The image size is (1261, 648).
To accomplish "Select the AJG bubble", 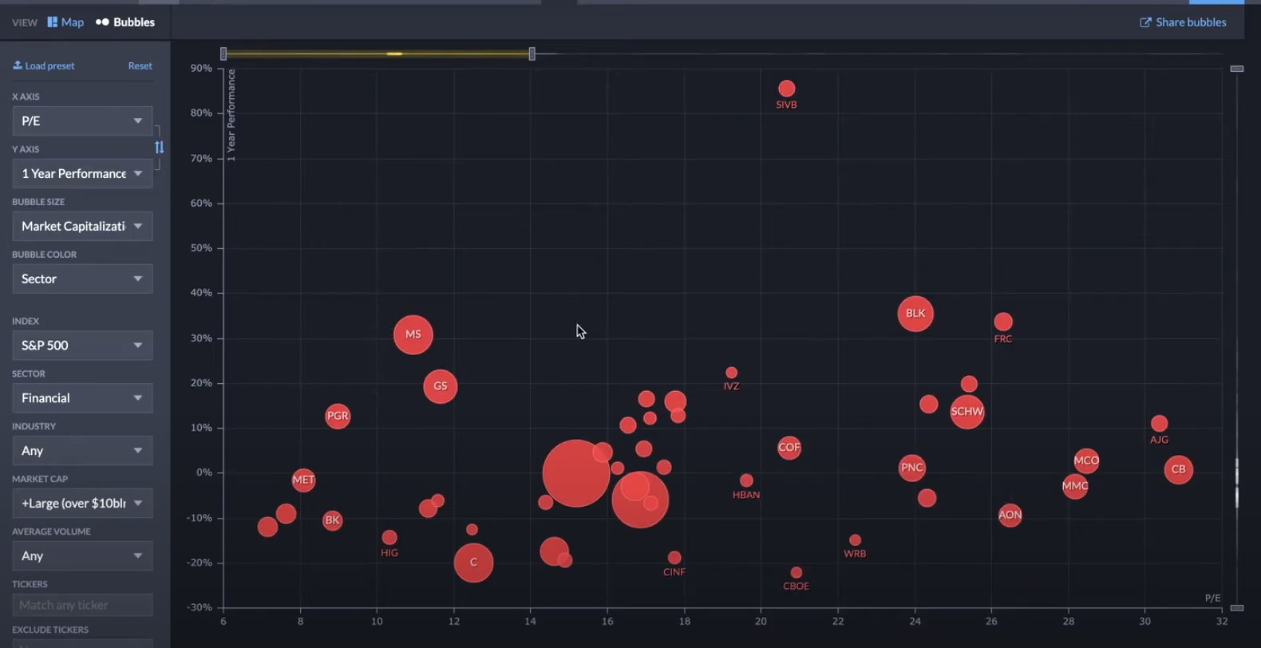I will [x=1160, y=424].
